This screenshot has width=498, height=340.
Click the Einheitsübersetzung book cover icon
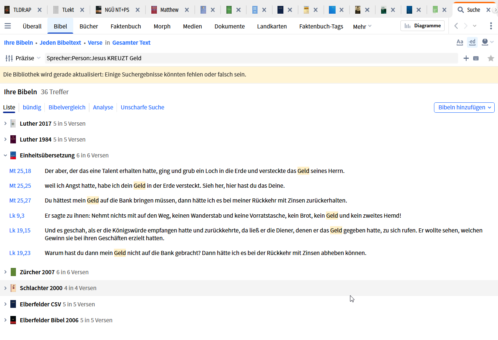13,155
